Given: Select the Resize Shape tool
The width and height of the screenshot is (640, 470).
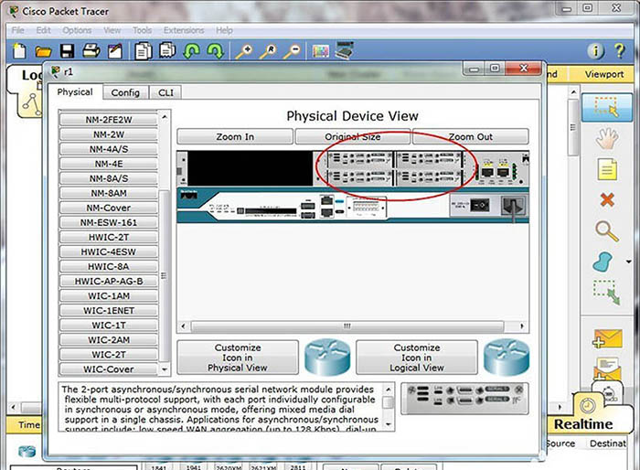Looking at the screenshot, I should (606, 293).
